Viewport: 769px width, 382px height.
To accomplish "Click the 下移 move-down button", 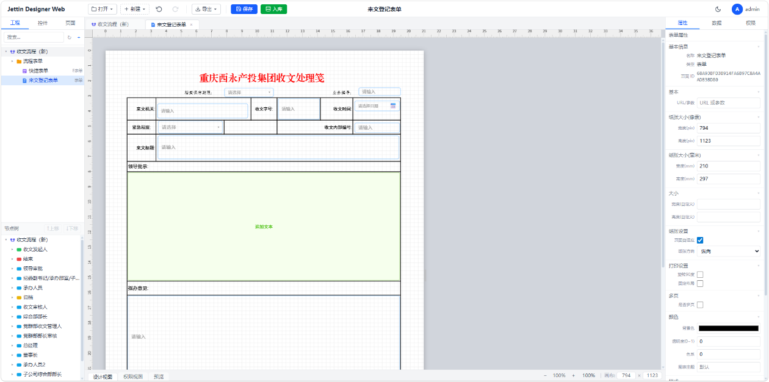I will click(72, 228).
